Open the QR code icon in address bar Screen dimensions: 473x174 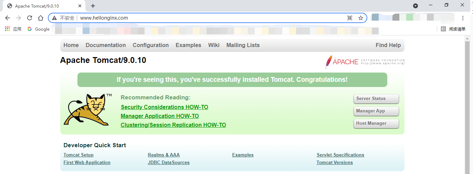(350, 18)
